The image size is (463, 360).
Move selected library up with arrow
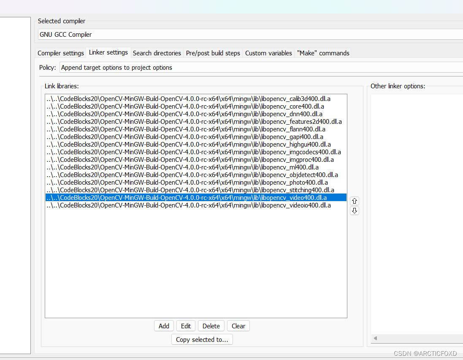355,201
